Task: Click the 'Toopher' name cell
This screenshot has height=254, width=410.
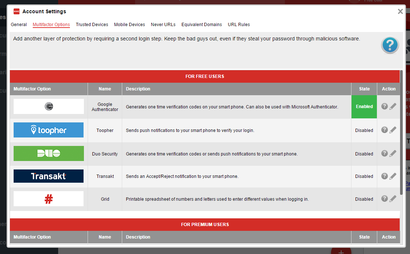Action: click(105, 130)
